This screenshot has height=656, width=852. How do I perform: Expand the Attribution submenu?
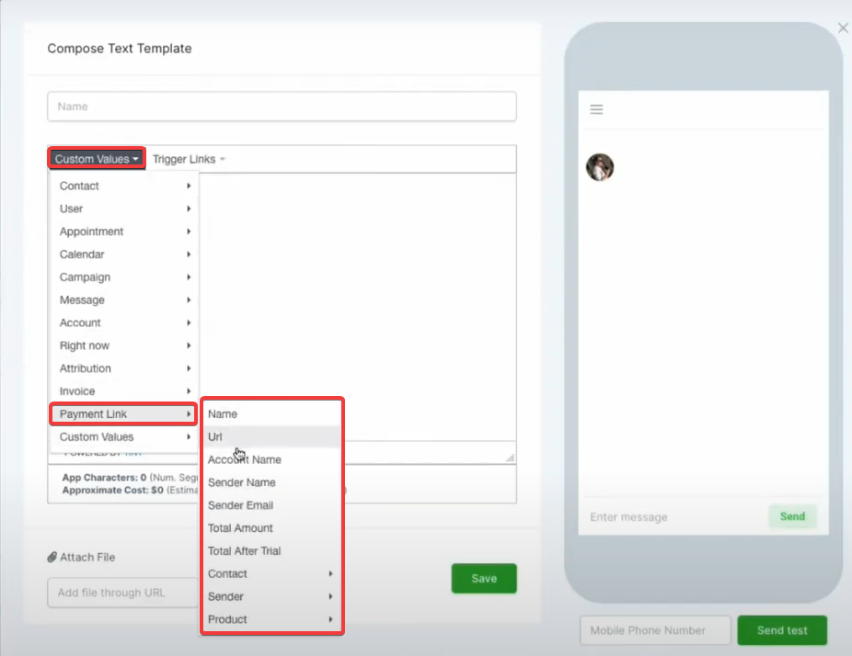click(x=124, y=368)
